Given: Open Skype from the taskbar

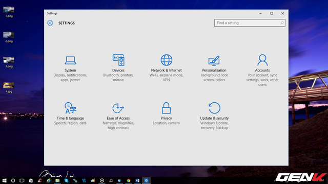Looking at the screenshot, I should 67,180.
